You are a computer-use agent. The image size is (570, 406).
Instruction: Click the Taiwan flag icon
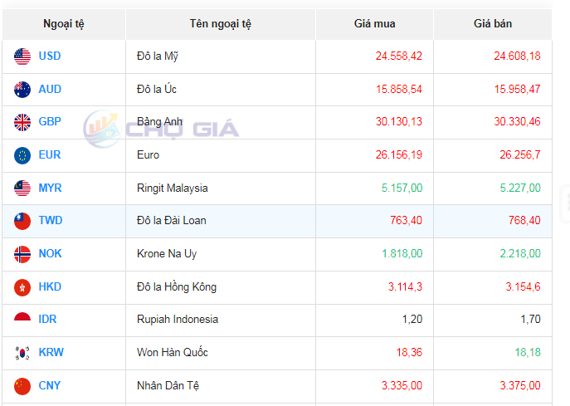(x=22, y=221)
